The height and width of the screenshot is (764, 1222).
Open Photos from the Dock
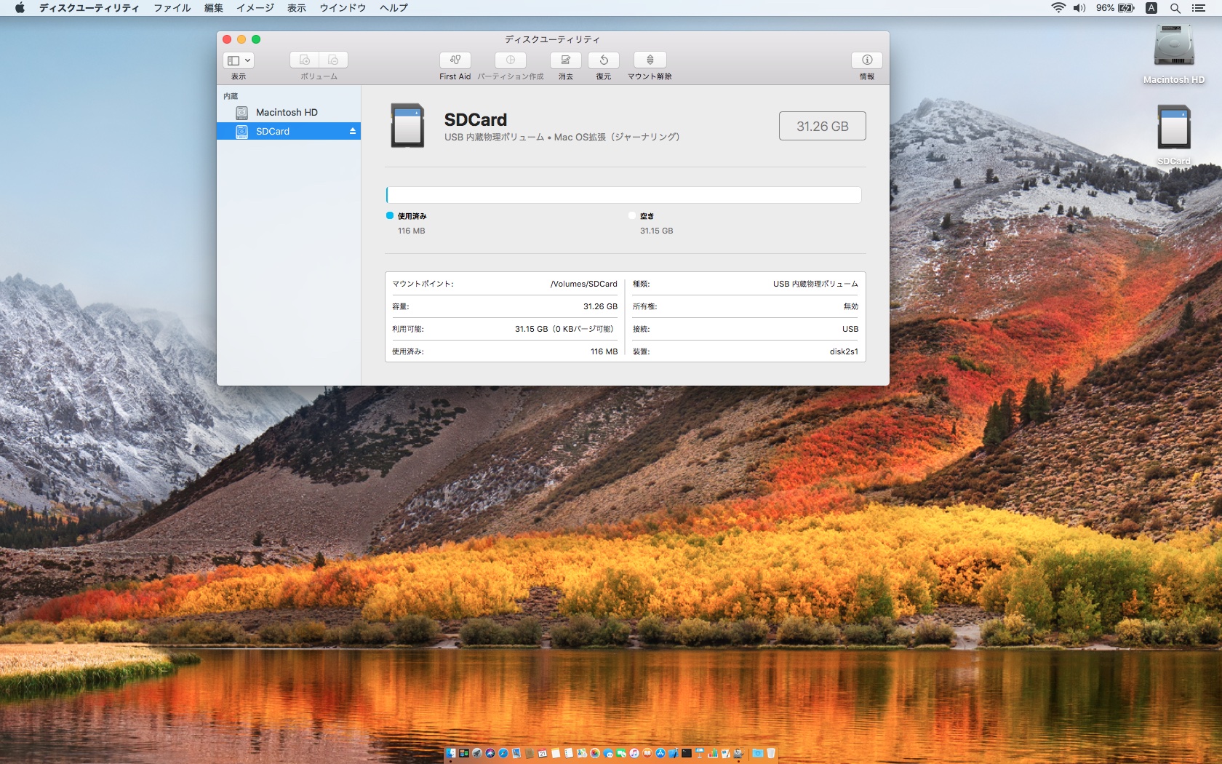coord(595,753)
